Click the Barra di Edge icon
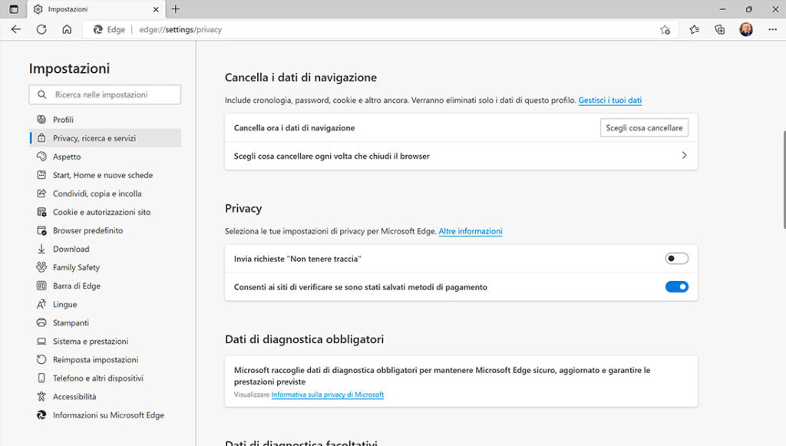The height and width of the screenshot is (446, 786). click(x=41, y=286)
